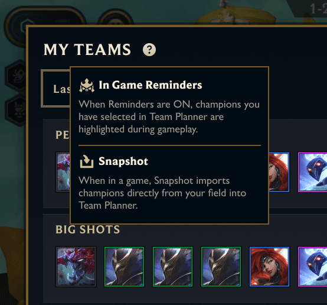Select the dimmed horned-figure trait hexagon on the left edge
The width and height of the screenshot is (327, 305).
17,110
